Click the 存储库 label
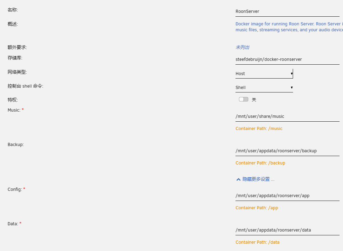This screenshot has width=343, height=251. [x=15, y=58]
